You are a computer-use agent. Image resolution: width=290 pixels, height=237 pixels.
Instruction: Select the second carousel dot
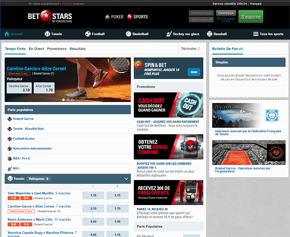tap(68, 100)
